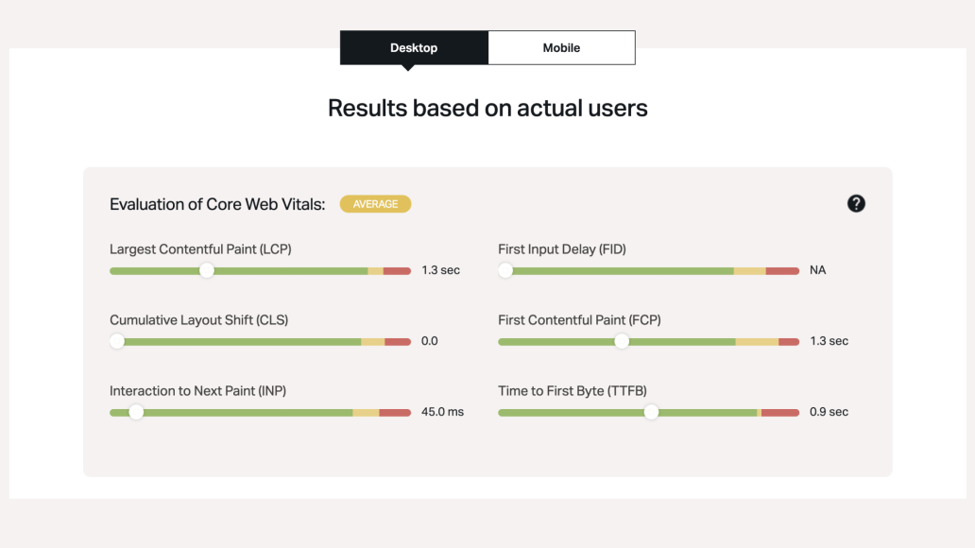Select the NA value beside FID
The width and height of the screenshot is (975, 548).
816,270
